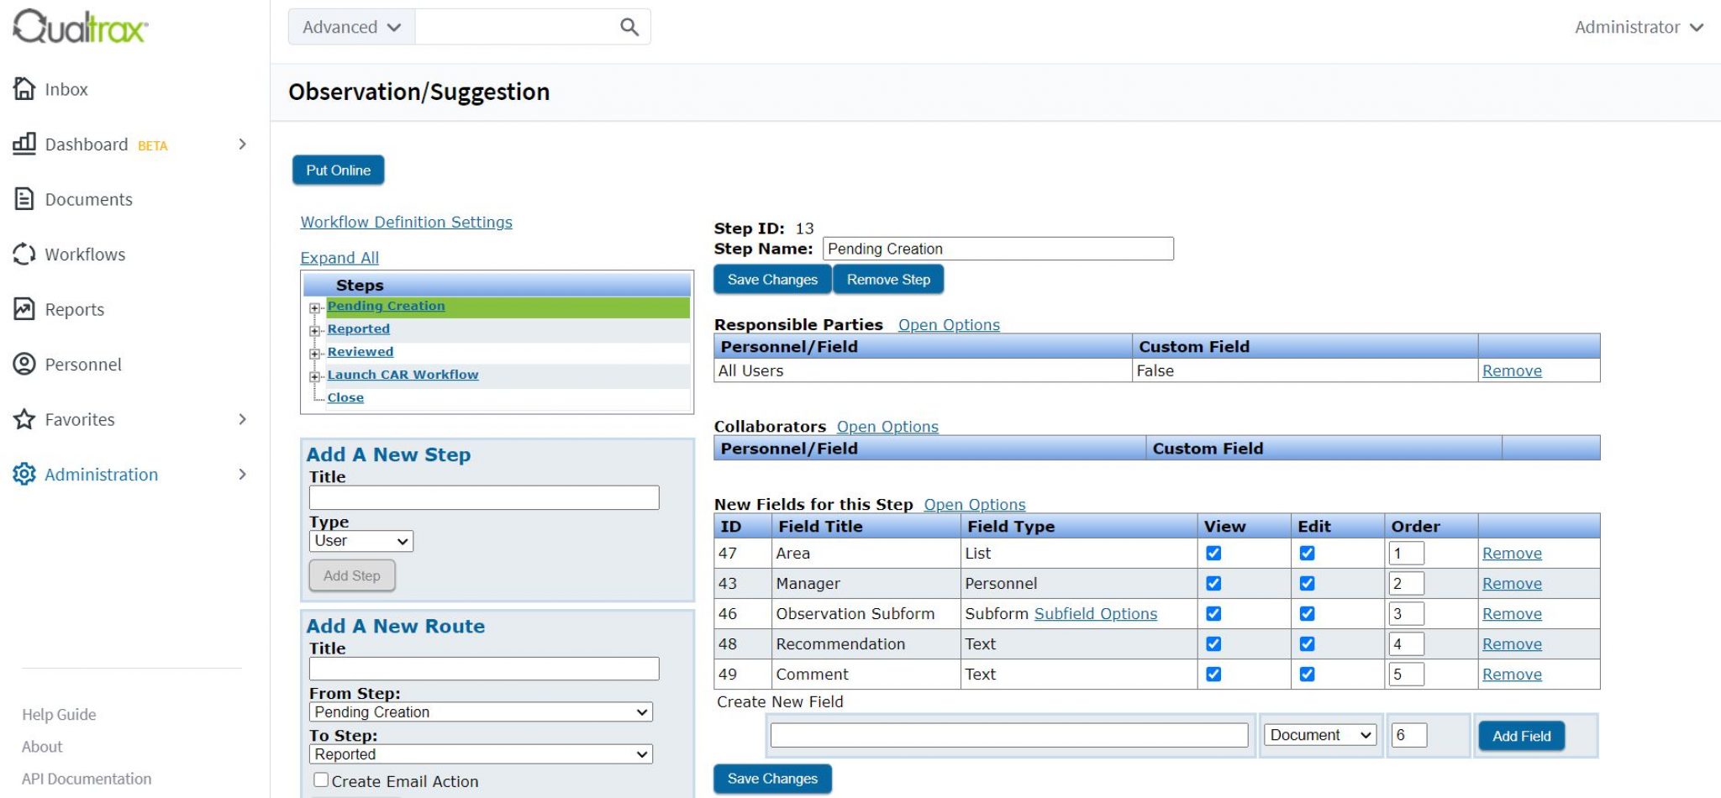Click the Qualtrax logo
This screenshot has height=798, width=1721.
pos(78,26)
